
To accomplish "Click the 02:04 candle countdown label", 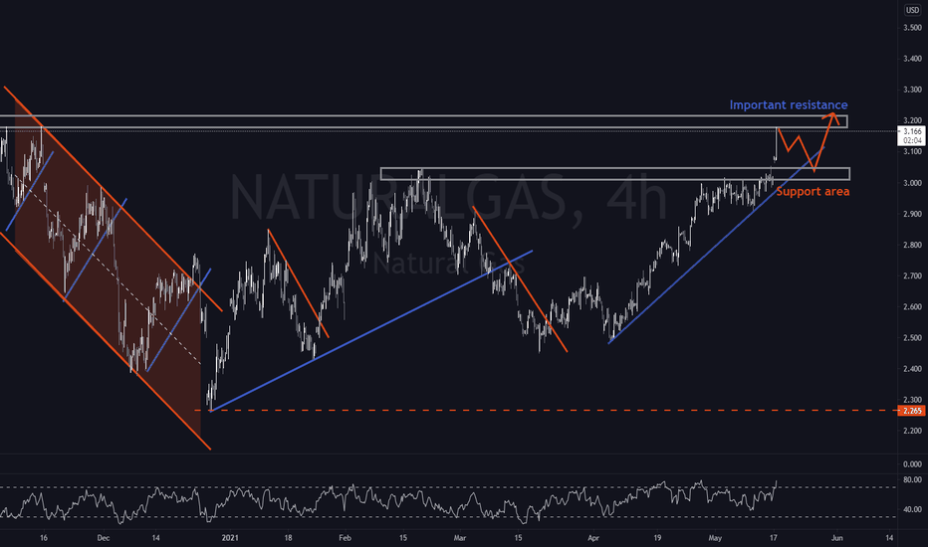I will [912, 141].
